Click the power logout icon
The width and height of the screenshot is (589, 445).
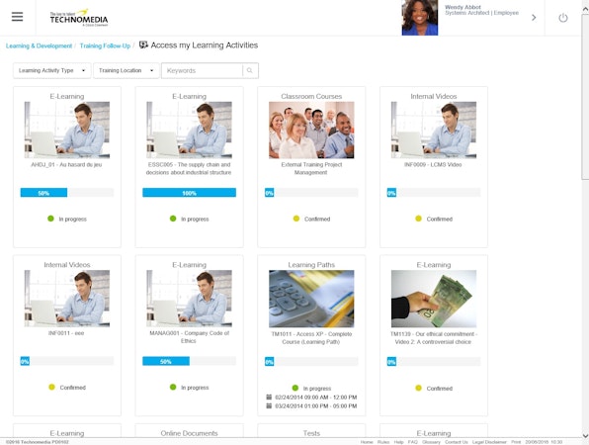click(x=562, y=18)
